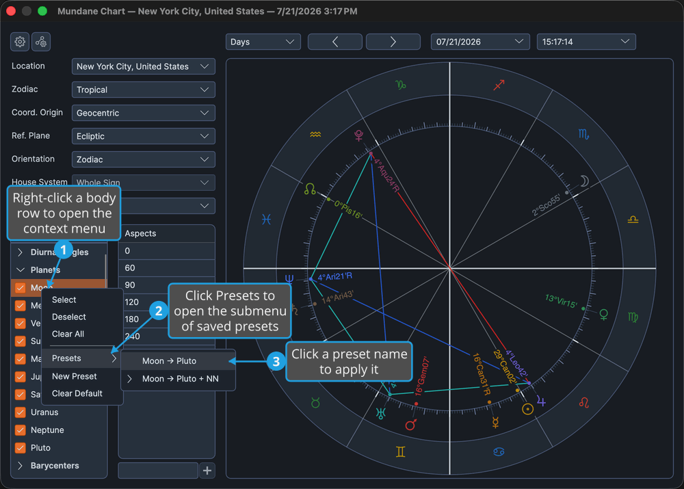The image size is (684, 489).
Task: Select the 60 aspect row
Action: click(x=167, y=268)
